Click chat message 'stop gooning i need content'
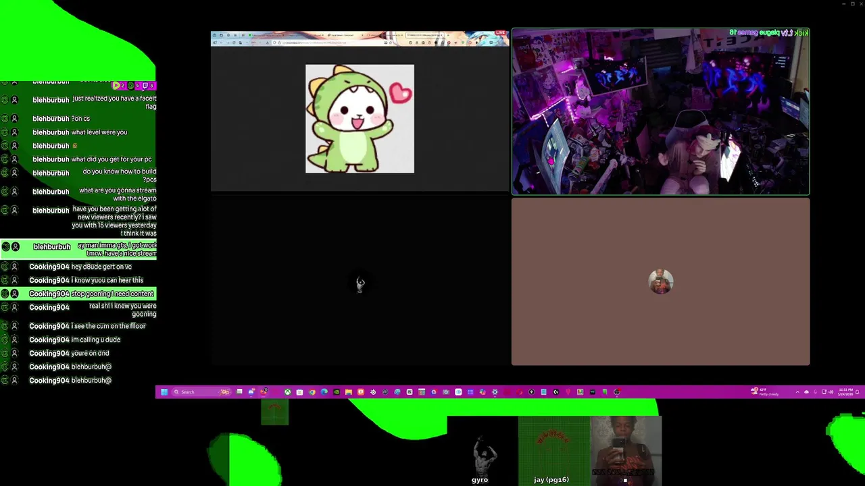Screen dimensions: 865x486 112,294
